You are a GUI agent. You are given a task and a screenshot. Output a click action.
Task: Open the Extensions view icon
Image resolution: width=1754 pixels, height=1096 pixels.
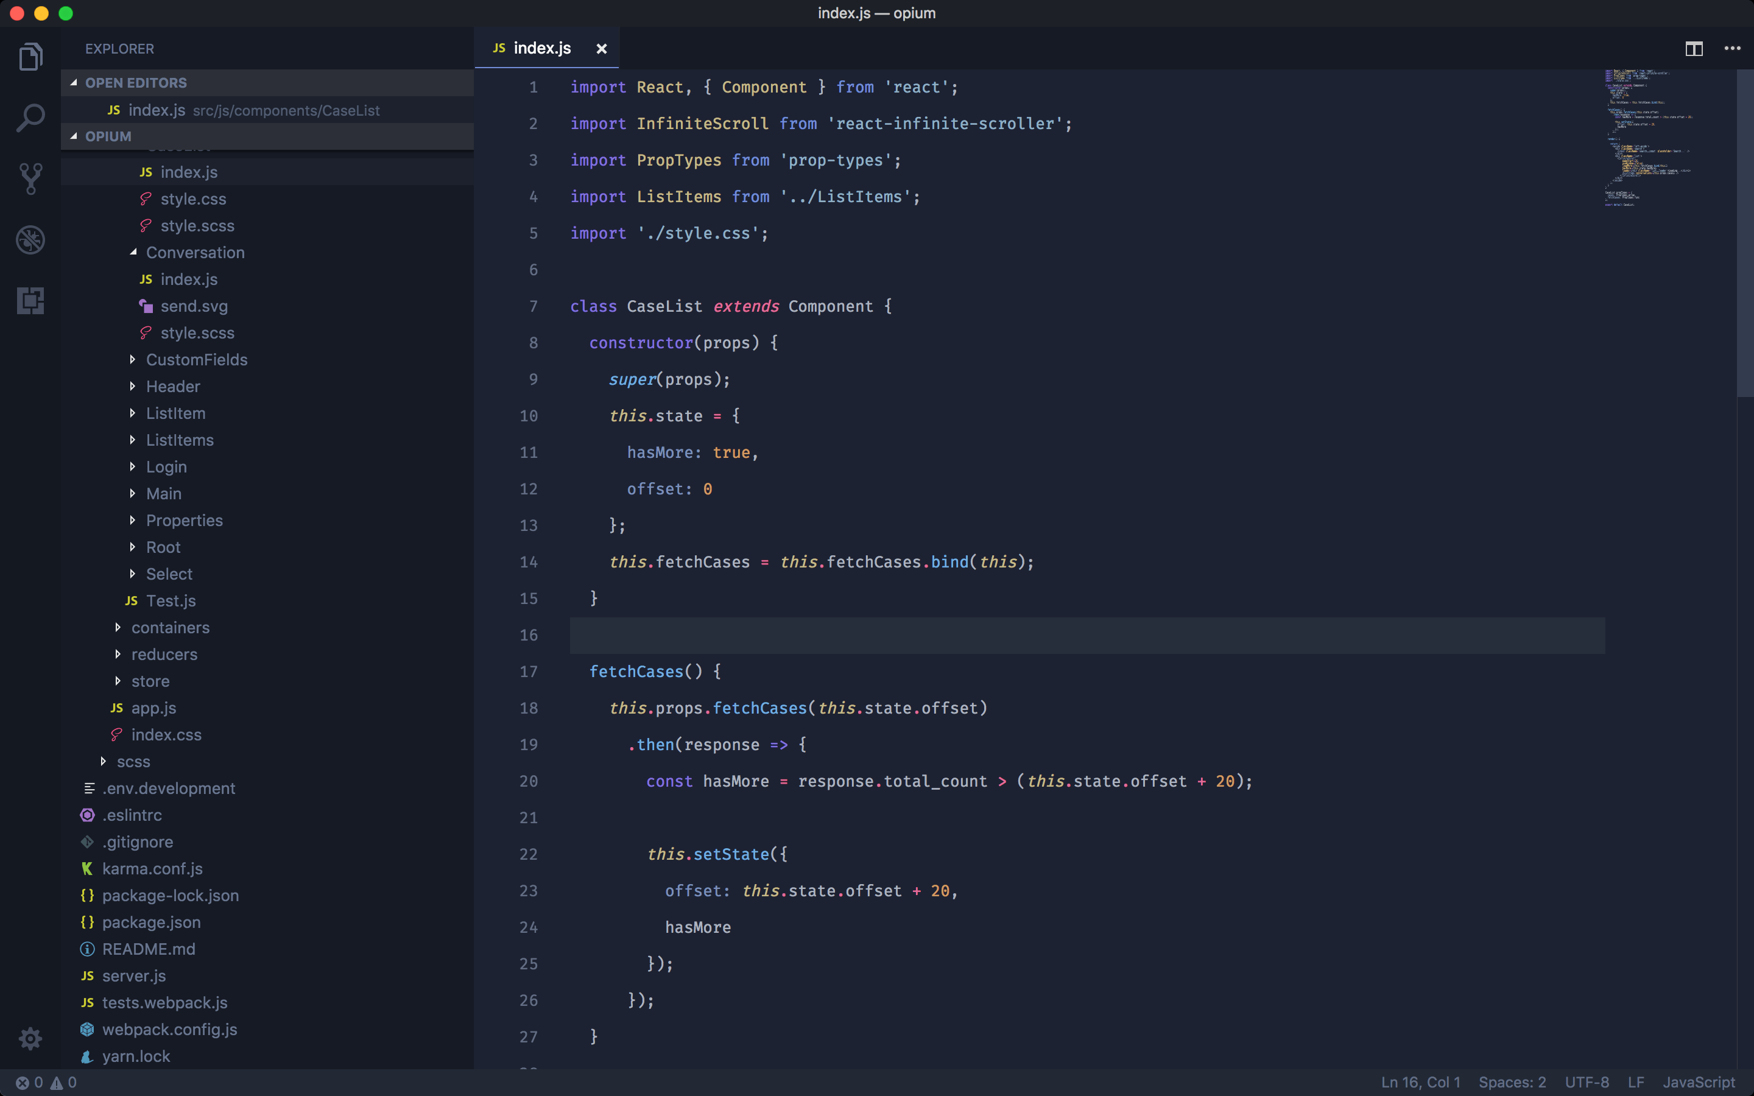tap(30, 300)
